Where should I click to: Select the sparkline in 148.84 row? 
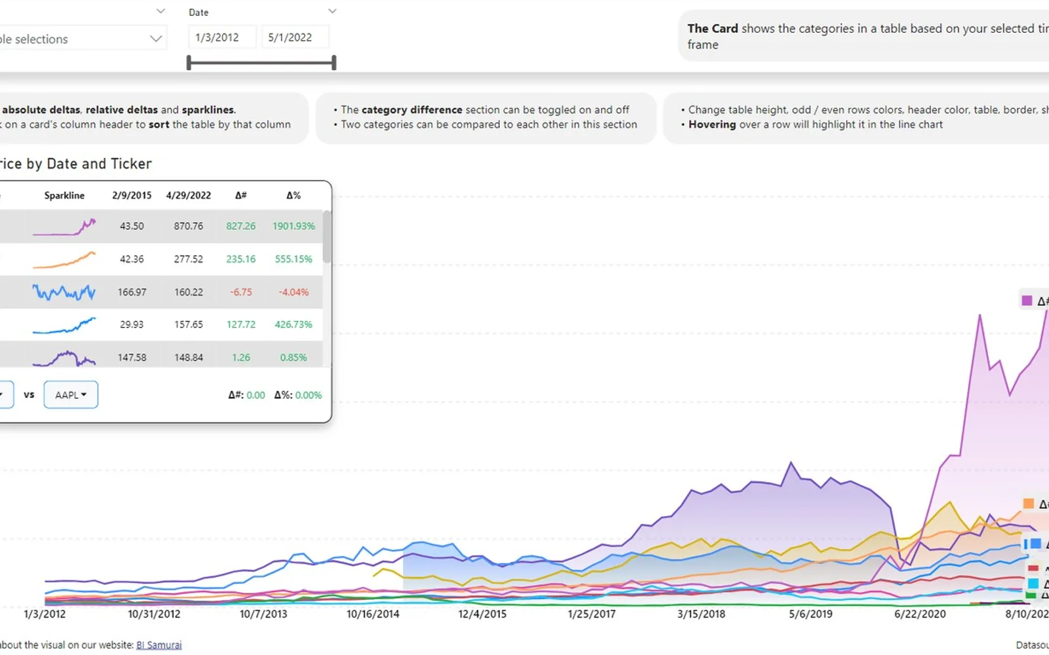tap(64, 358)
